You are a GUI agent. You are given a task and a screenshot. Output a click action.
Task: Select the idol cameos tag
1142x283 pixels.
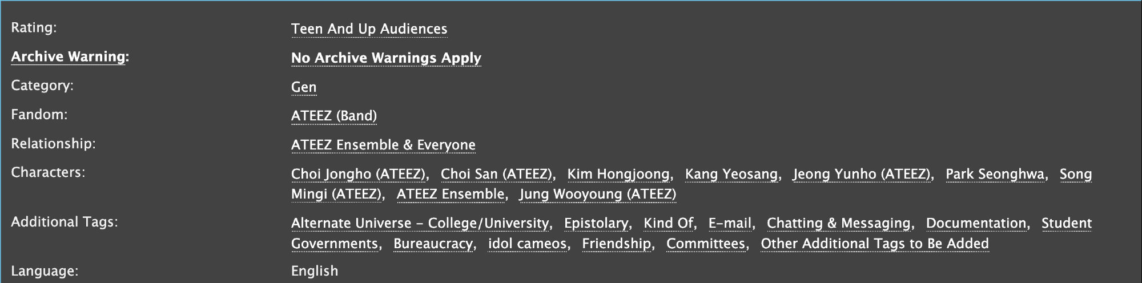point(527,244)
